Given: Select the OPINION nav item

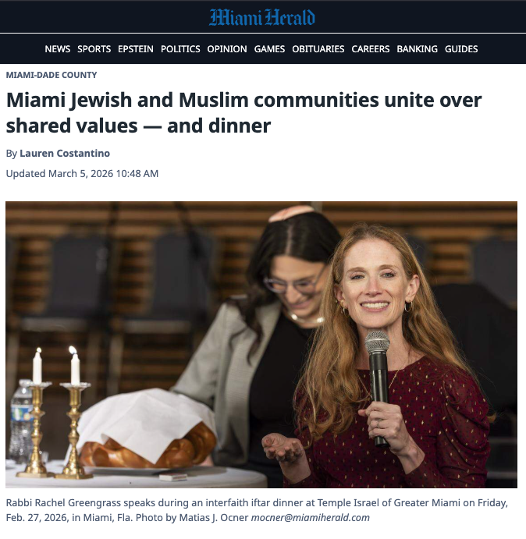Looking at the screenshot, I should pos(227,49).
